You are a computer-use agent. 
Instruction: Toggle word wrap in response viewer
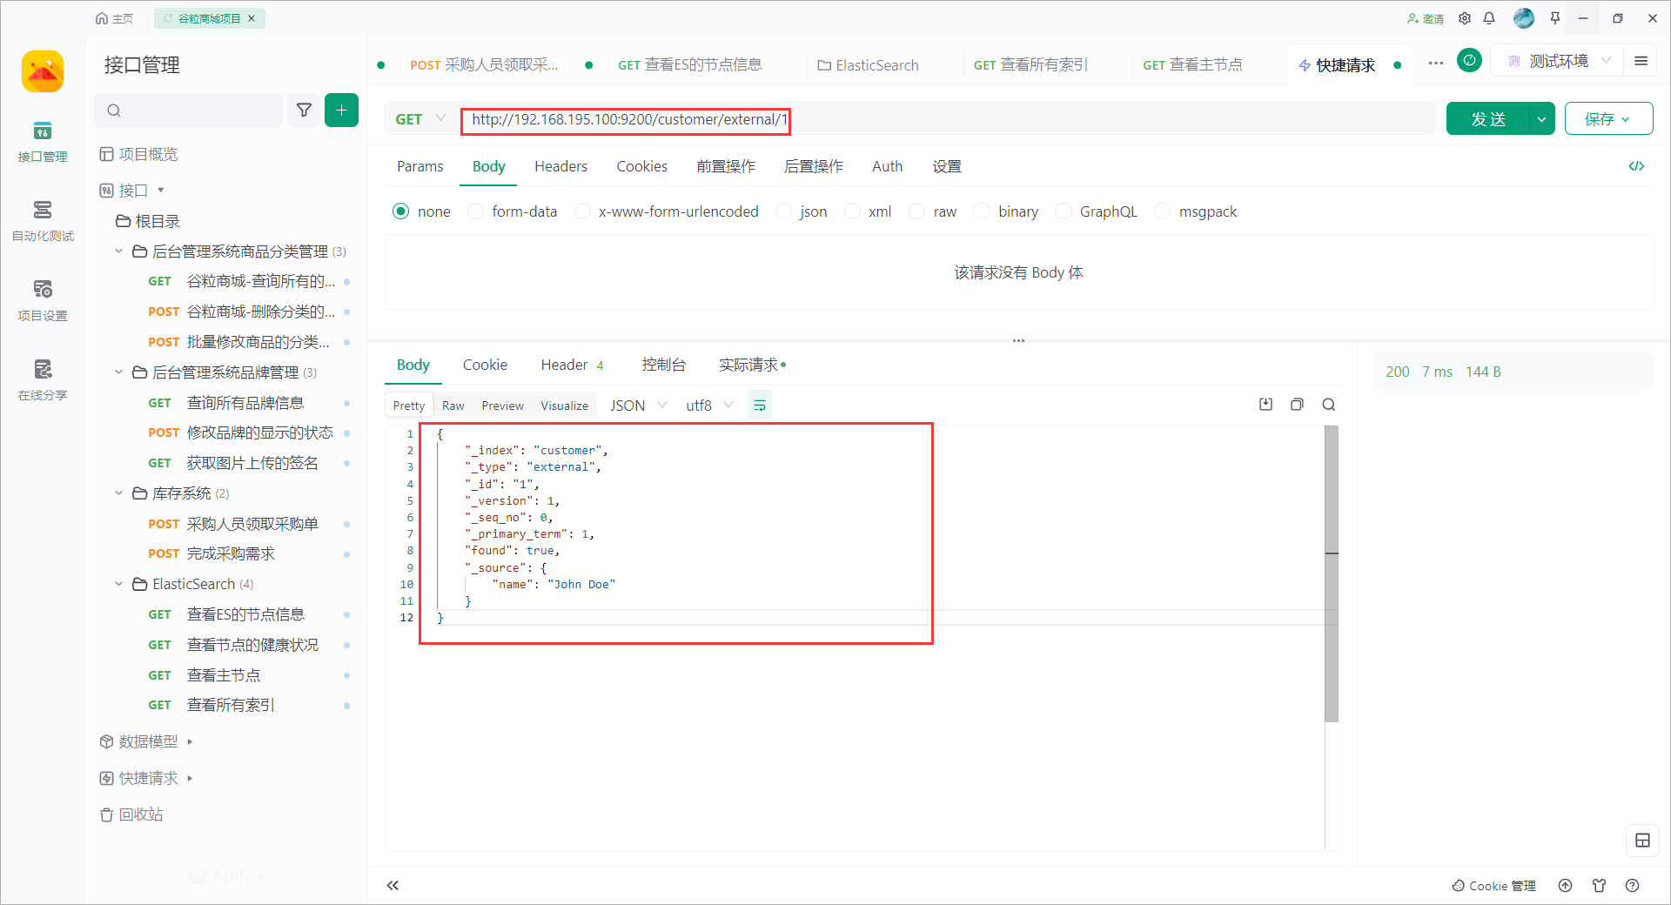point(760,406)
